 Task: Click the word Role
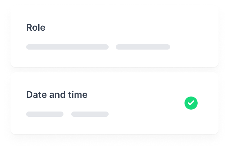pyautogui.click(x=36, y=27)
